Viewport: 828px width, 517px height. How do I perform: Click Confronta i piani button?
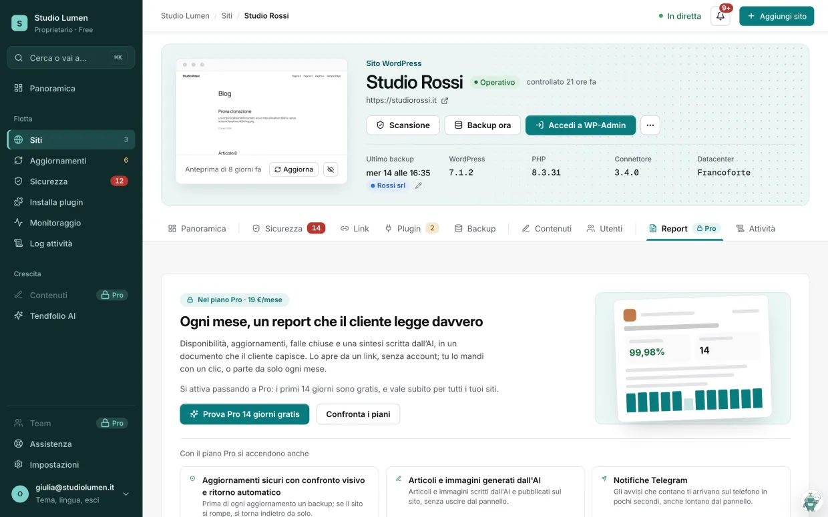pos(358,414)
